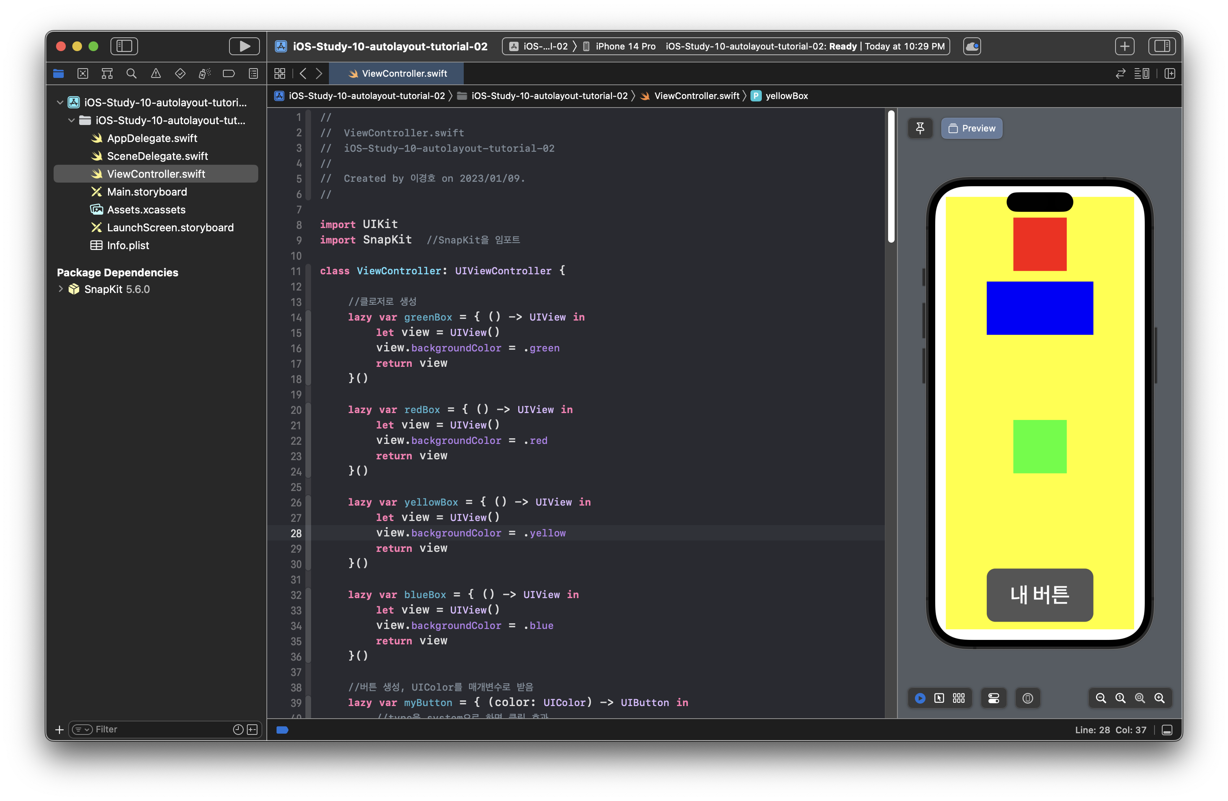1228x801 pixels.
Task: Toggle the navigator sidebar visibility
Action: coord(124,46)
